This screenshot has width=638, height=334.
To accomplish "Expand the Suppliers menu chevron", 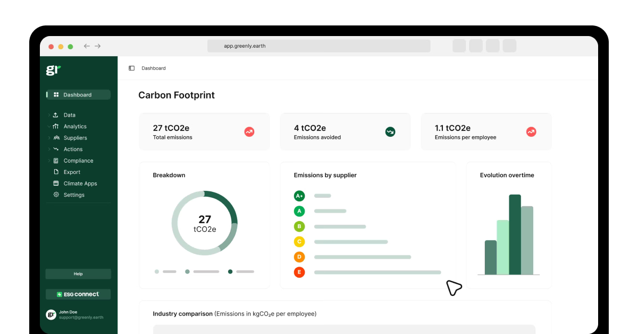I will click(x=49, y=138).
